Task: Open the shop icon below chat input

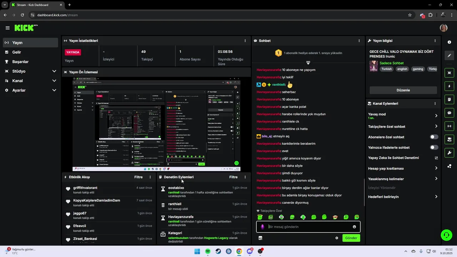Action: (260, 238)
